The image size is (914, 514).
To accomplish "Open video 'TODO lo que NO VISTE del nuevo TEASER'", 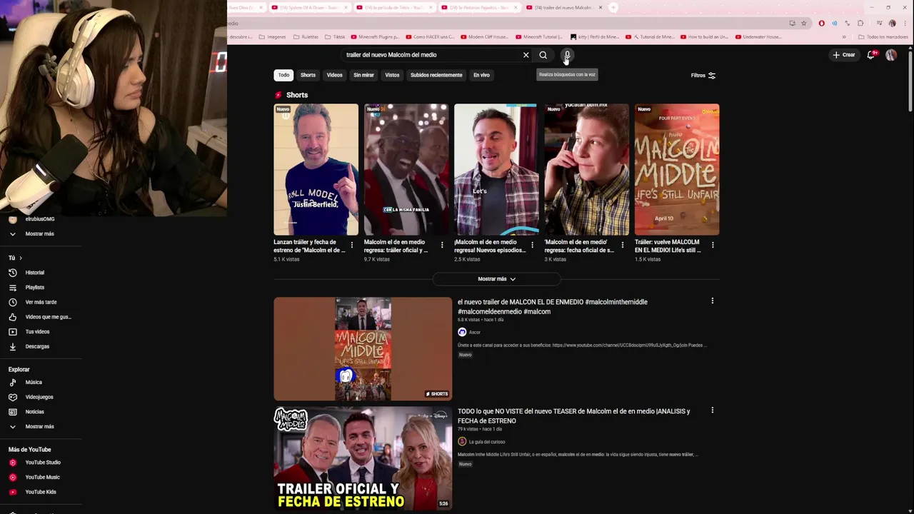I will (x=574, y=415).
